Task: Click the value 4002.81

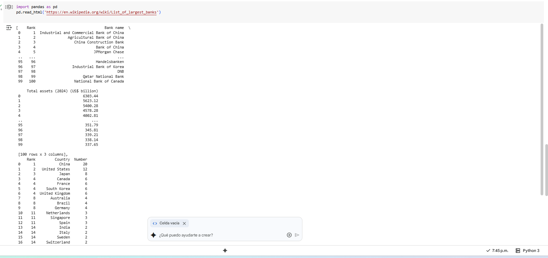Action: tap(91, 116)
